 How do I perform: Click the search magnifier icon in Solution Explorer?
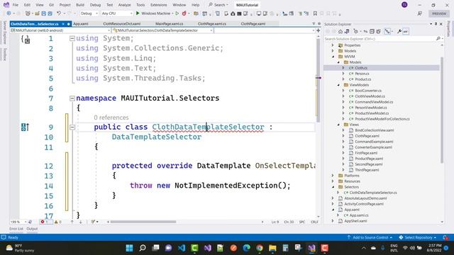click(x=438, y=38)
